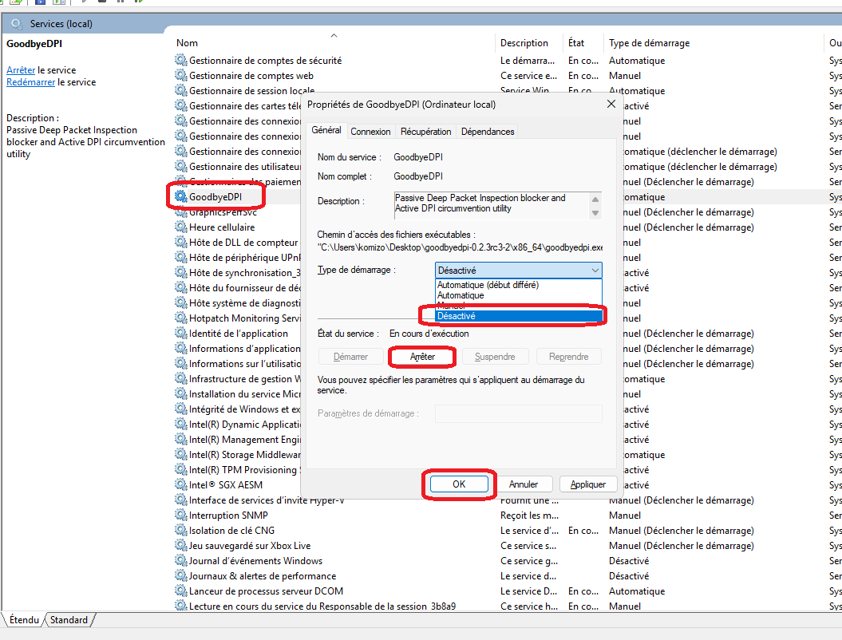Click the Services (local) header icon
The width and height of the screenshot is (842, 640).
point(17,24)
